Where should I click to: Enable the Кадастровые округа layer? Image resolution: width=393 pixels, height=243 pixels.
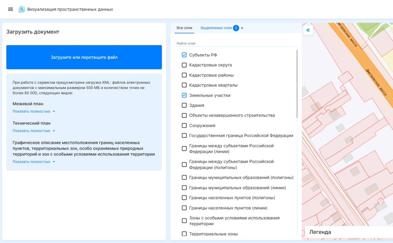pos(184,65)
